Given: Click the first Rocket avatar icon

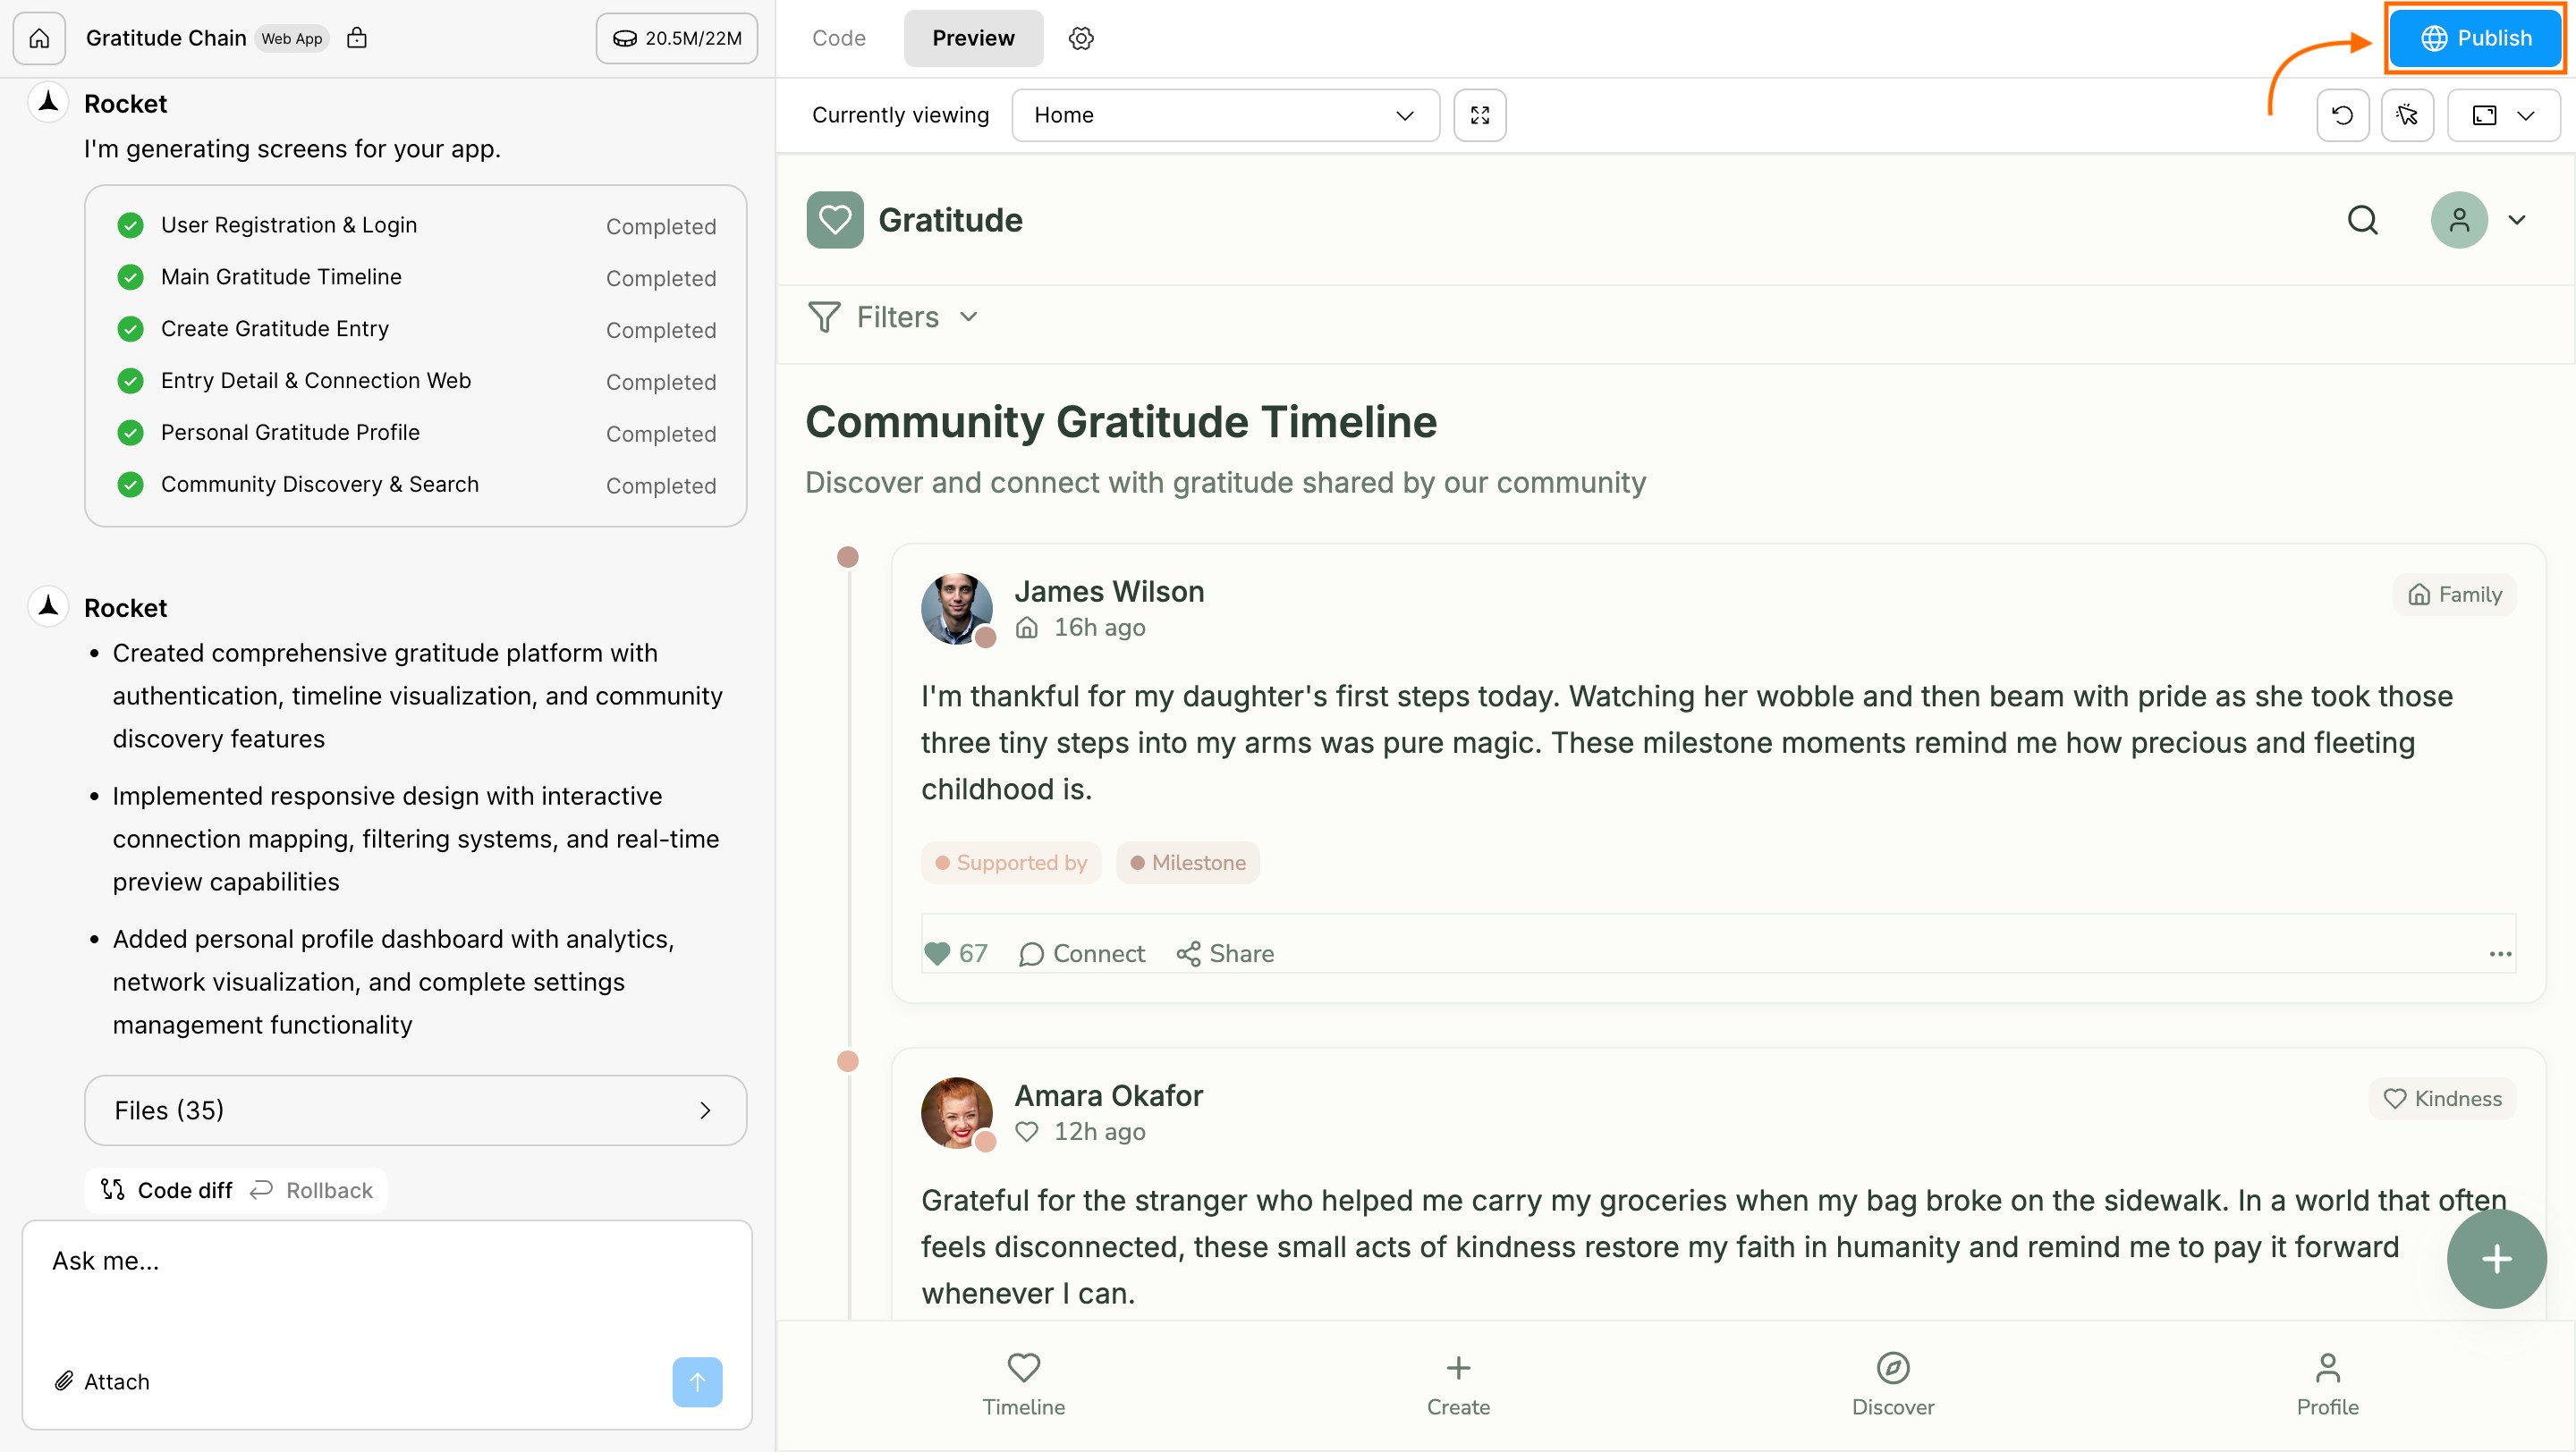Looking at the screenshot, I should tap(48, 103).
